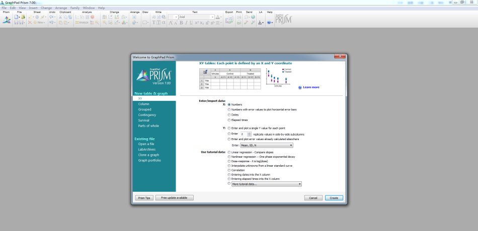
Task: Open the Edit menu
Action: click(x=13, y=8)
